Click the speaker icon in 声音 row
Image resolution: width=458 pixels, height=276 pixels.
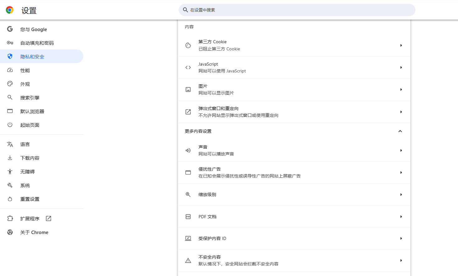(188, 150)
